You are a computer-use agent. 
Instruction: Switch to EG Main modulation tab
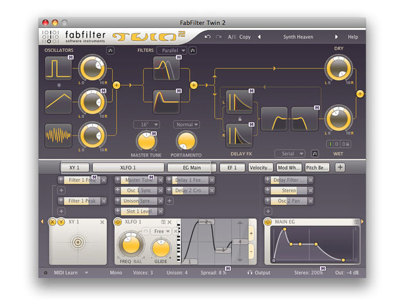pos(192,168)
